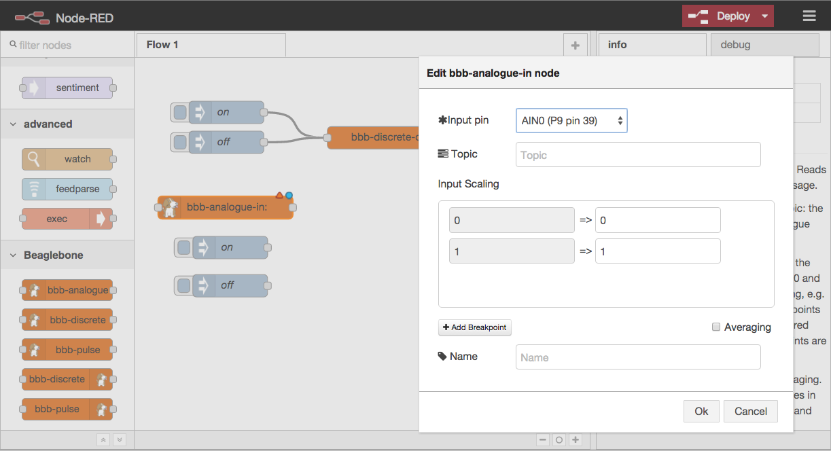Image resolution: width=831 pixels, height=451 pixels.
Task: Open the debug sidebar tab
Action: point(764,45)
